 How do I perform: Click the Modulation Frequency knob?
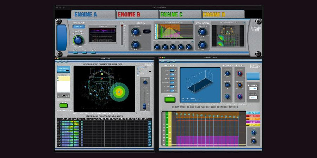pyautogui.click(x=202, y=32)
